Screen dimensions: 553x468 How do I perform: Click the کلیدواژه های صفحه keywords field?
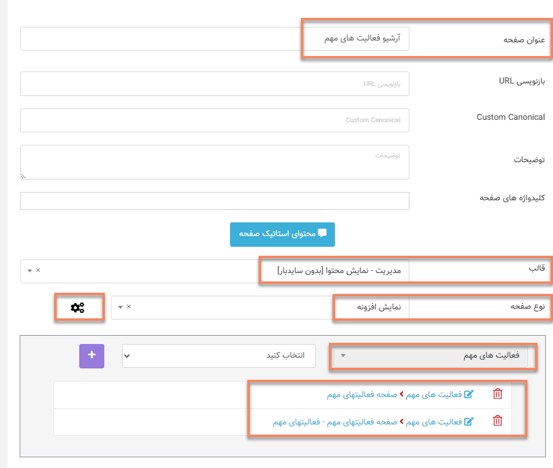[x=215, y=201]
